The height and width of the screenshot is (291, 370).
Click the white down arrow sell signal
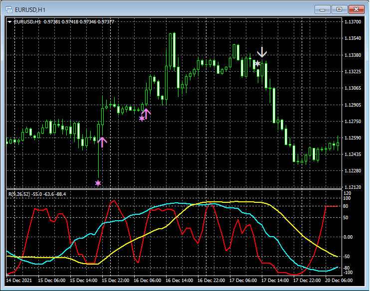pos(262,52)
